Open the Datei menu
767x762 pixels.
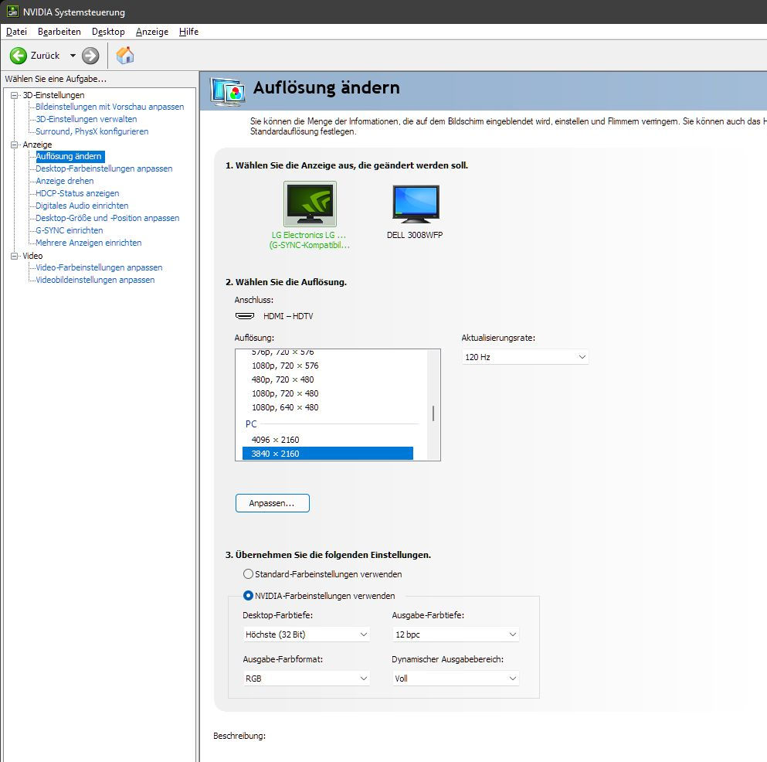click(x=16, y=32)
